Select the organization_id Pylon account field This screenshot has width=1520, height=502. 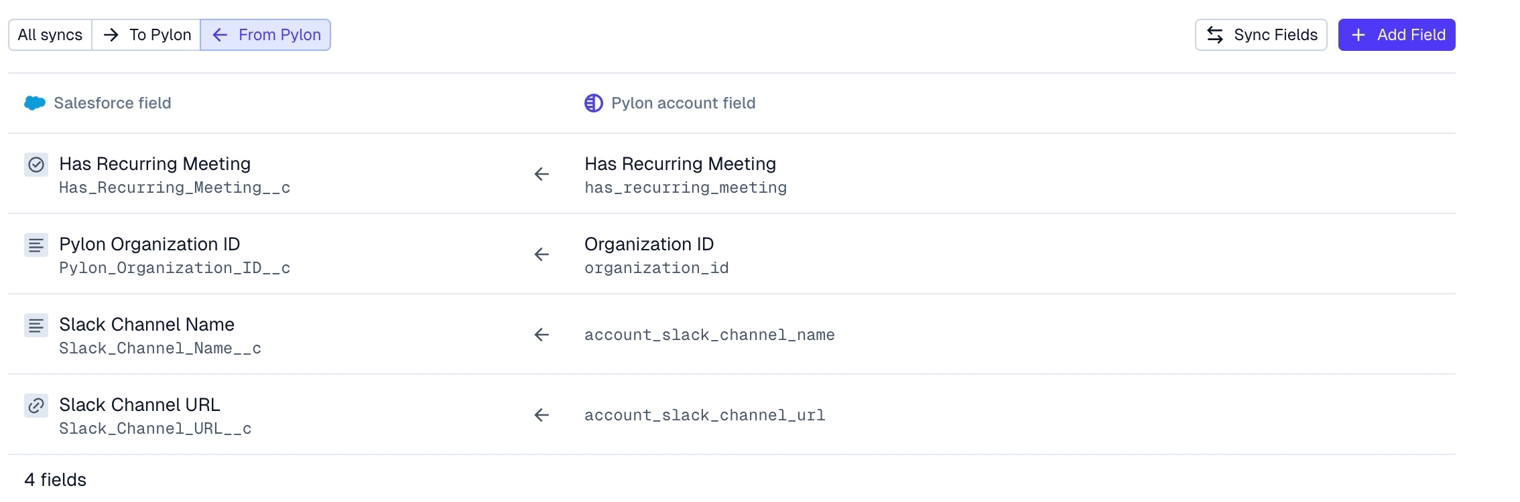(x=656, y=268)
